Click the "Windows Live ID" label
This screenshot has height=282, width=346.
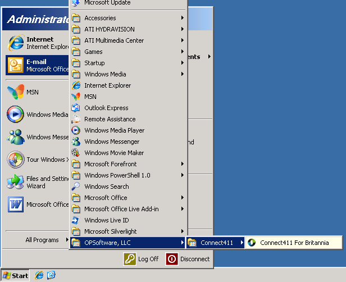coord(107,220)
